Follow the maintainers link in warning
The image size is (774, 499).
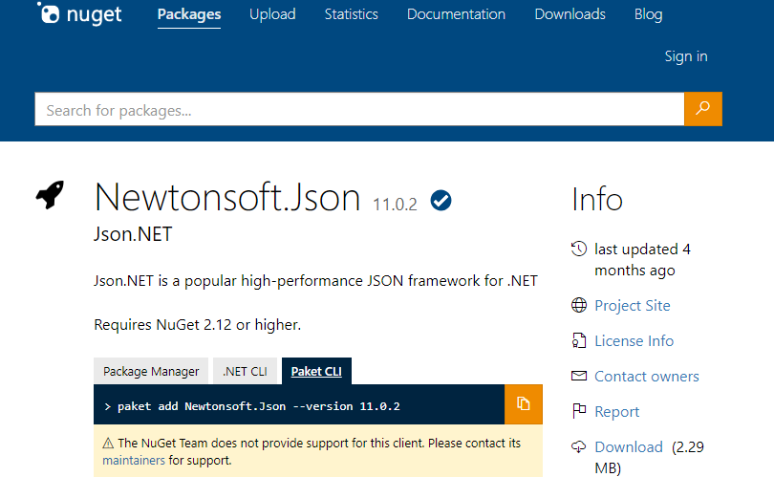click(x=134, y=461)
